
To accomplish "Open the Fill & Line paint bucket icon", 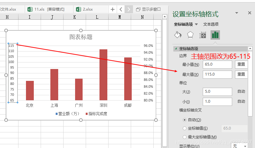I will coord(178,35).
